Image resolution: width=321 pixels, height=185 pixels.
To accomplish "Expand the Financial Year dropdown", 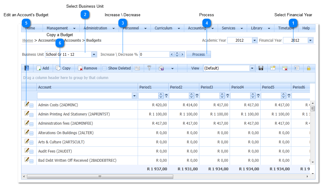I will pyautogui.click(x=310, y=40).
